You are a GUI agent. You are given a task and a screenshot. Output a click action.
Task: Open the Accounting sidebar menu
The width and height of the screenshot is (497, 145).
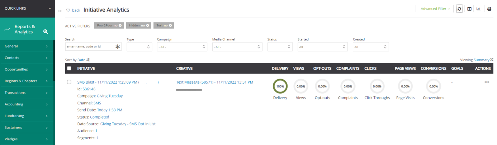click(27, 104)
